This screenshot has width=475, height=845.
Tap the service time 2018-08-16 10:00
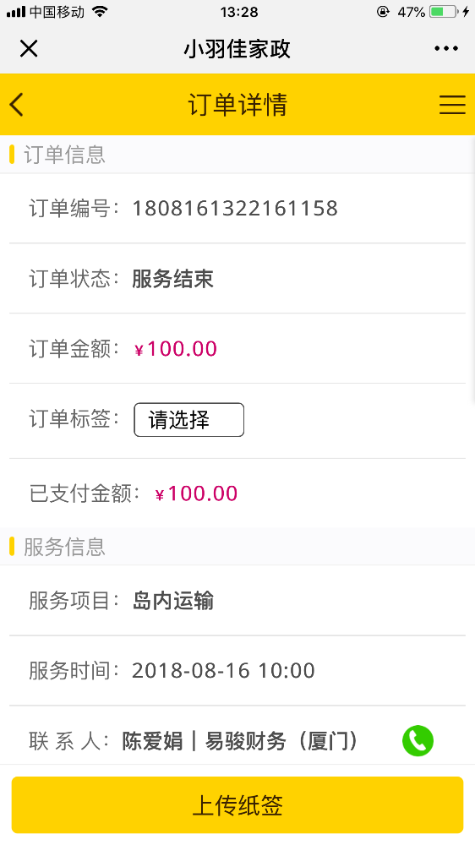tap(223, 670)
